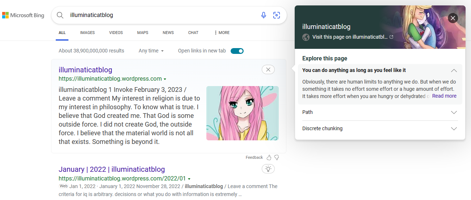
Task: Click the thumbs up feedback icon
Action: coord(269,157)
